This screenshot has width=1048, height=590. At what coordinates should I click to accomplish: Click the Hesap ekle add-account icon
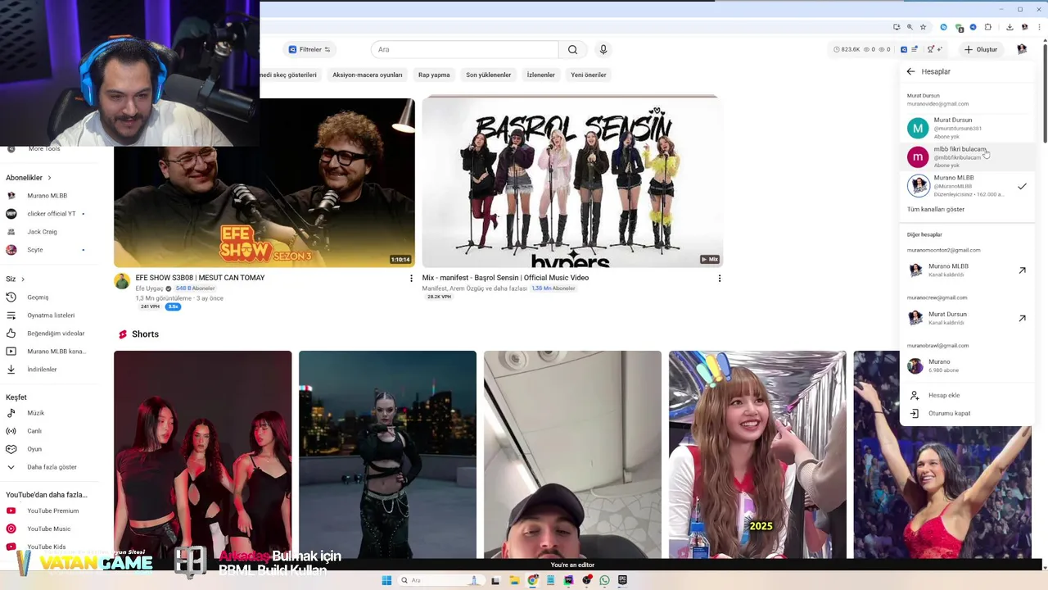point(915,395)
